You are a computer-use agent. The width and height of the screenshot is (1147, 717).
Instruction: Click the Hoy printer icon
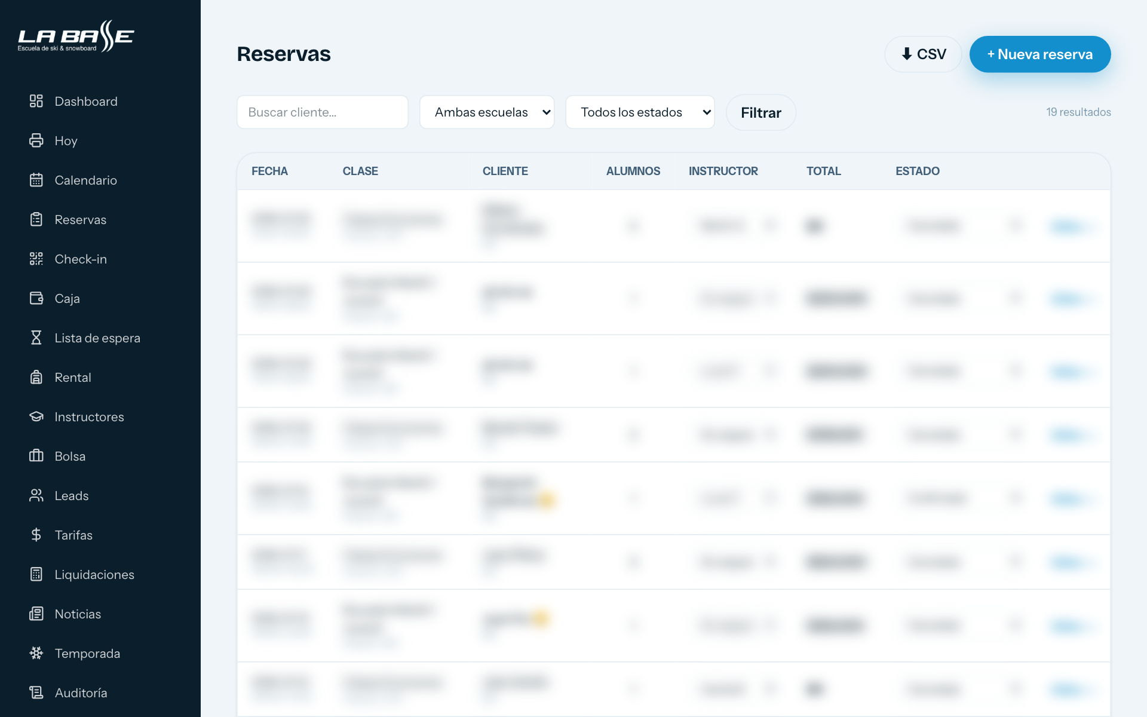point(36,140)
